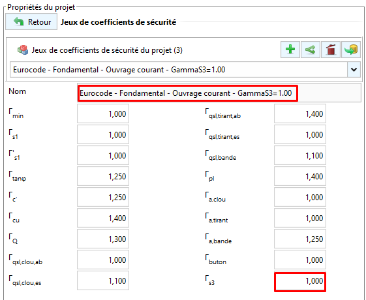This screenshot has width=366, height=300.
Task: Edit the Nom text field
Action: [219, 93]
